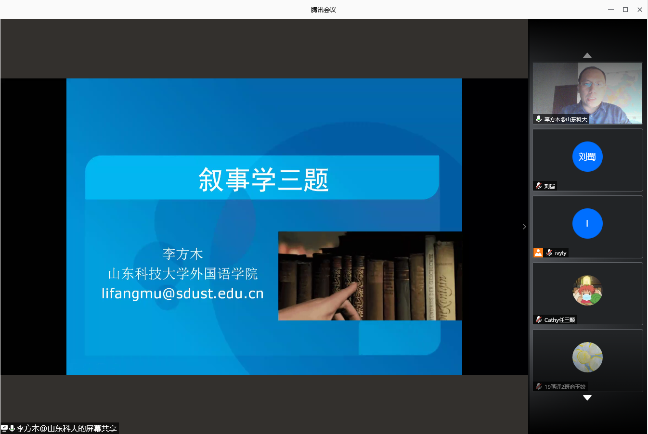Click the muted mic icon beside Cathy任三颗

[539, 319]
